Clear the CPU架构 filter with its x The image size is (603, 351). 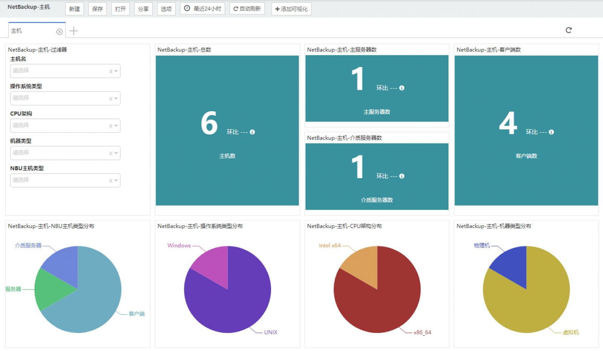pos(111,126)
